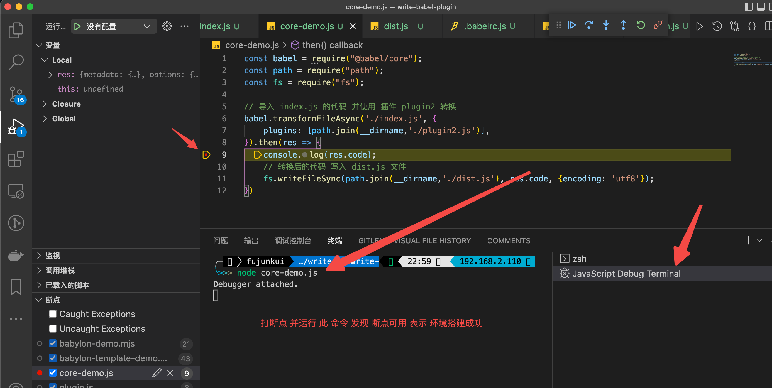Open launch.json via the gear icon
The image size is (772, 388).
(x=167, y=26)
